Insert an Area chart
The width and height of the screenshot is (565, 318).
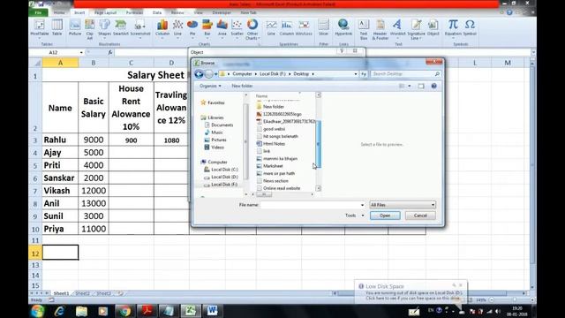pos(222,28)
